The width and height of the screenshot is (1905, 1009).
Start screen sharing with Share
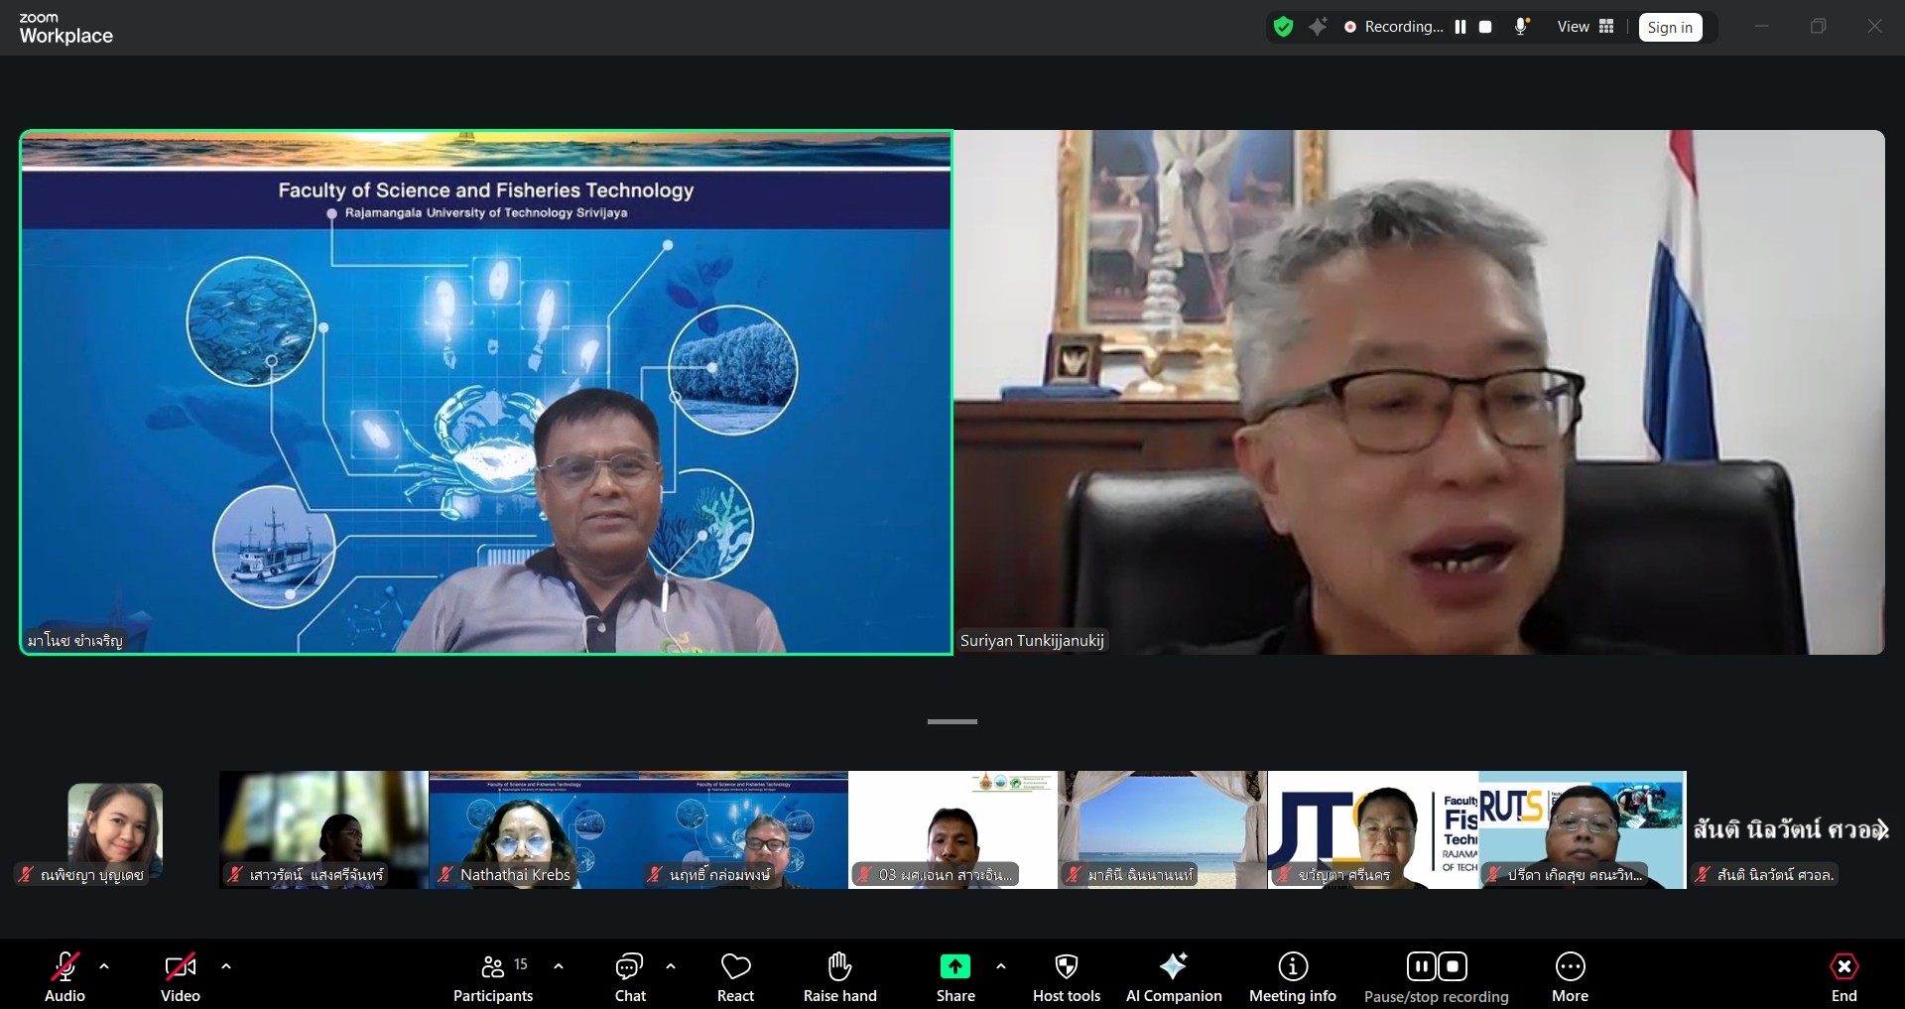pyautogui.click(x=954, y=977)
